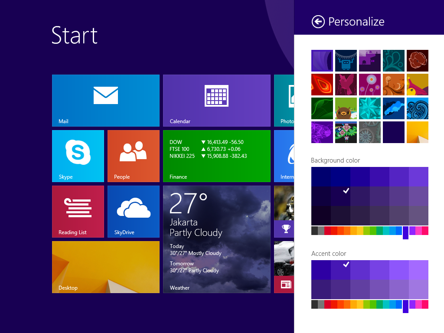Viewport: 444px width, 333px height.
Task: Set background hue strip to green
Action: pyautogui.click(x=373, y=231)
